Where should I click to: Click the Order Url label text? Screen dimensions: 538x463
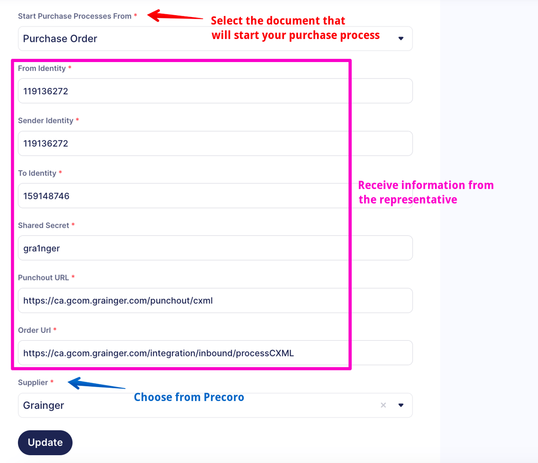coord(34,330)
